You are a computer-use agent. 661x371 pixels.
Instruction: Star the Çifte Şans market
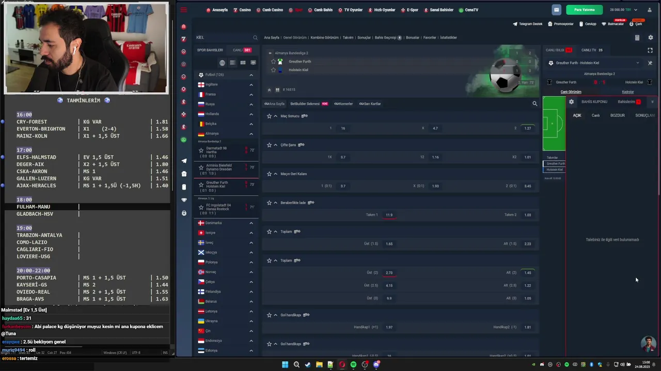tap(269, 145)
